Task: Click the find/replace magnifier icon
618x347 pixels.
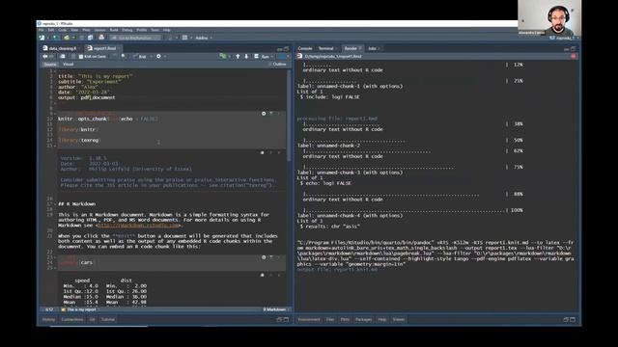Action: (124, 57)
